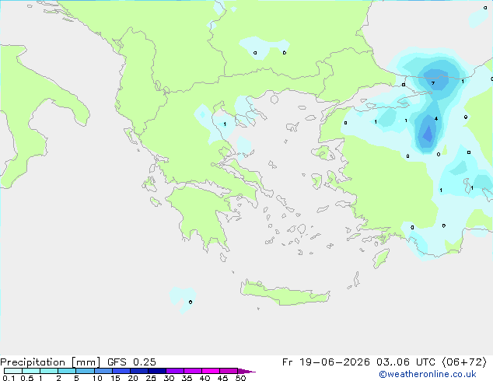The height and width of the screenshot is (381, 493).
Task: Click the 30 to 35 mm purple swatch
Action: (x=175, y=371)
